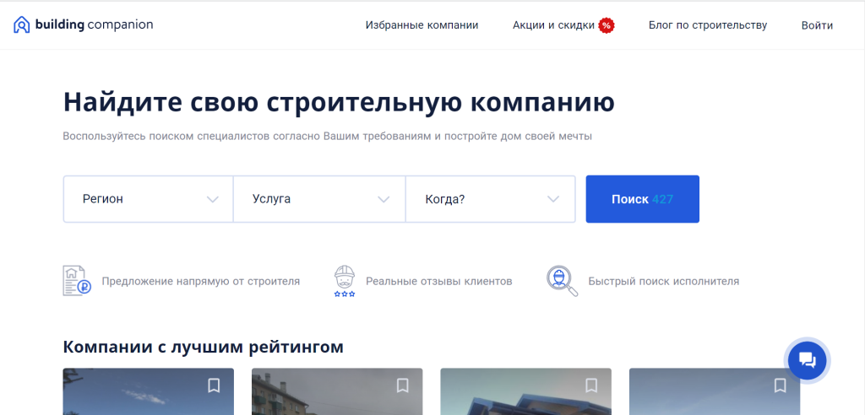
Task: Click the document with ruble icon
Action: coord(77,281)
